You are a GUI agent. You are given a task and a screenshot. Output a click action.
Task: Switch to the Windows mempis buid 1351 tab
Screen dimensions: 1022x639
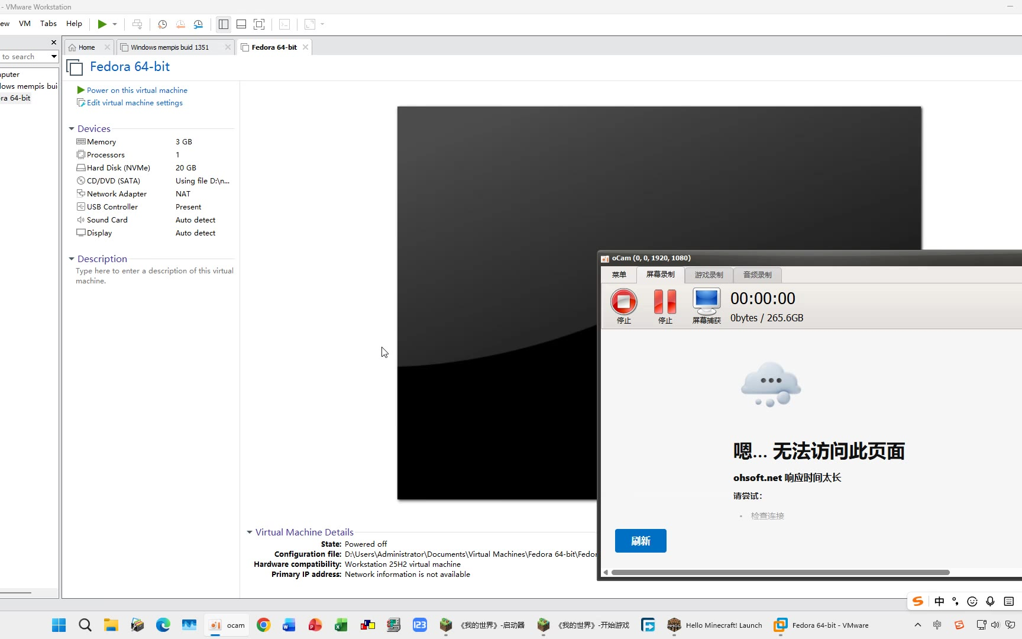tap(169, 47)
